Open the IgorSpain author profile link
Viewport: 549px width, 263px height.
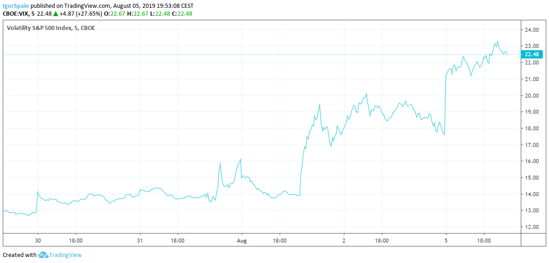pyautogui.click(x=16, y=6)
